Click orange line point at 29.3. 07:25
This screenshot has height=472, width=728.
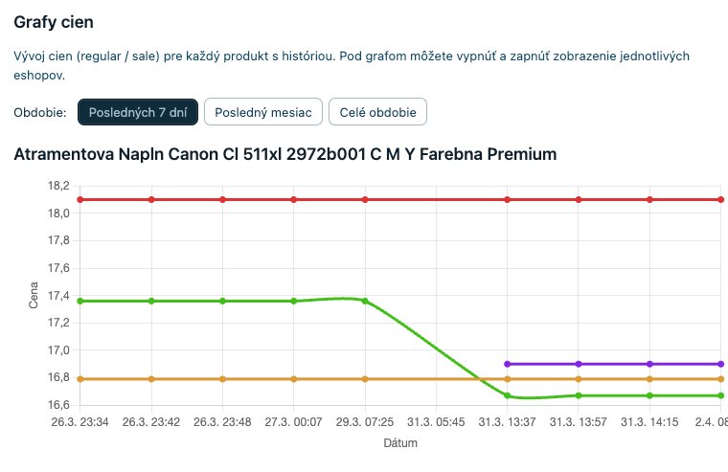pyautogui.click(x=365, y=379)
